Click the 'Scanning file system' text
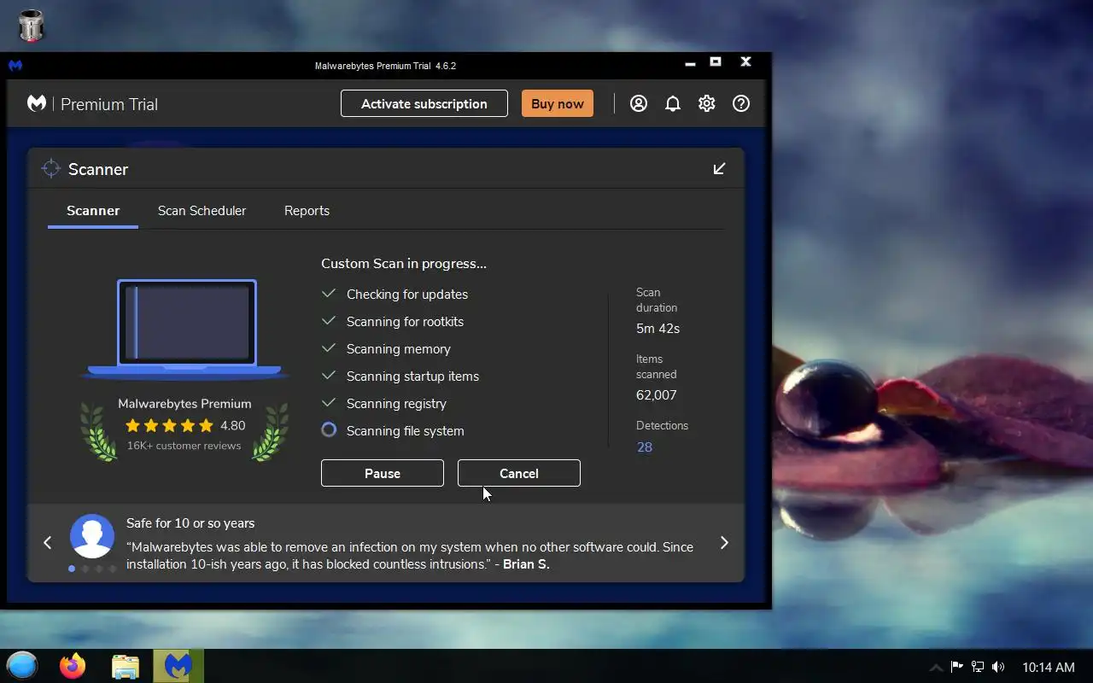This screenshot has height=683, width=1093. pos(406,431)
